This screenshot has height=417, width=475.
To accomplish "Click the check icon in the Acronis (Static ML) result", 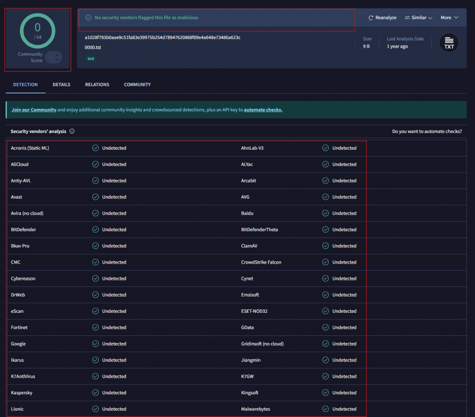I will click(96, 148).
